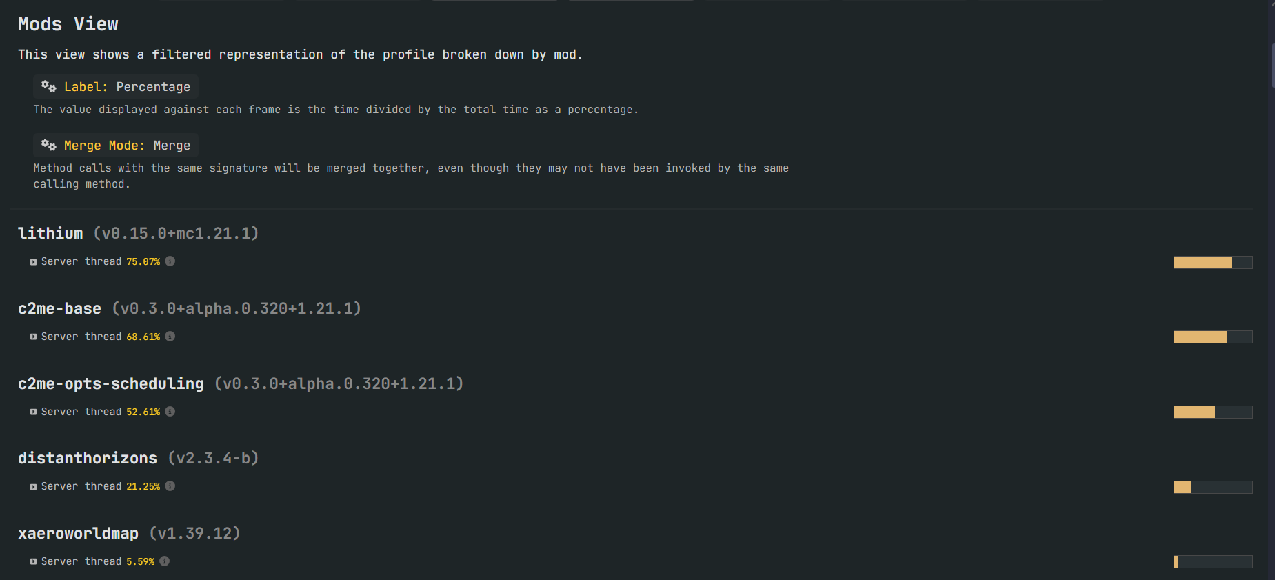This screenshot has height=580, width=1275.
Task: Expand the distanthorizons Server thread node
Action: click(x=33, y=487)
